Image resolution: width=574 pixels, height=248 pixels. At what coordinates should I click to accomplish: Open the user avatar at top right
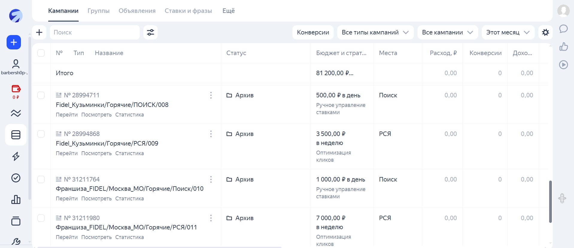(x=564, y=11)
